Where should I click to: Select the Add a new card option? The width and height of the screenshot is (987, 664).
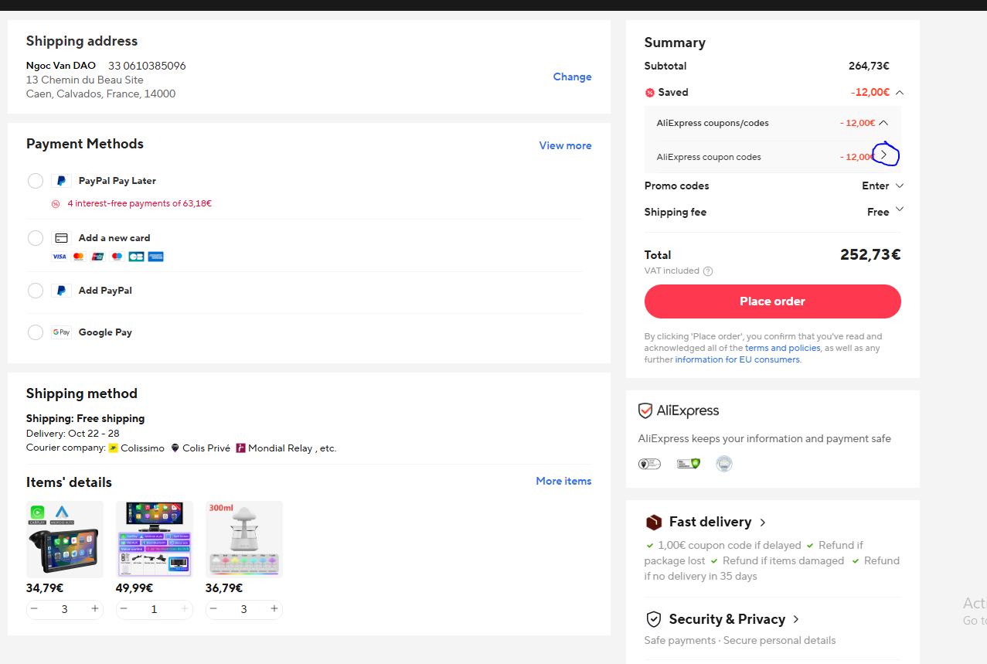[x=36, y=238]
